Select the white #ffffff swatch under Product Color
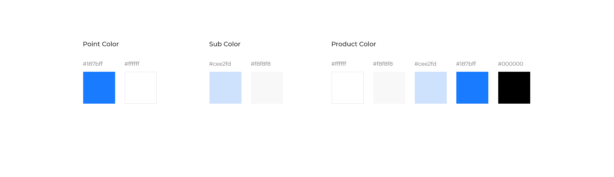The height and width of the screenshot is (177, 614). [348, 88]
